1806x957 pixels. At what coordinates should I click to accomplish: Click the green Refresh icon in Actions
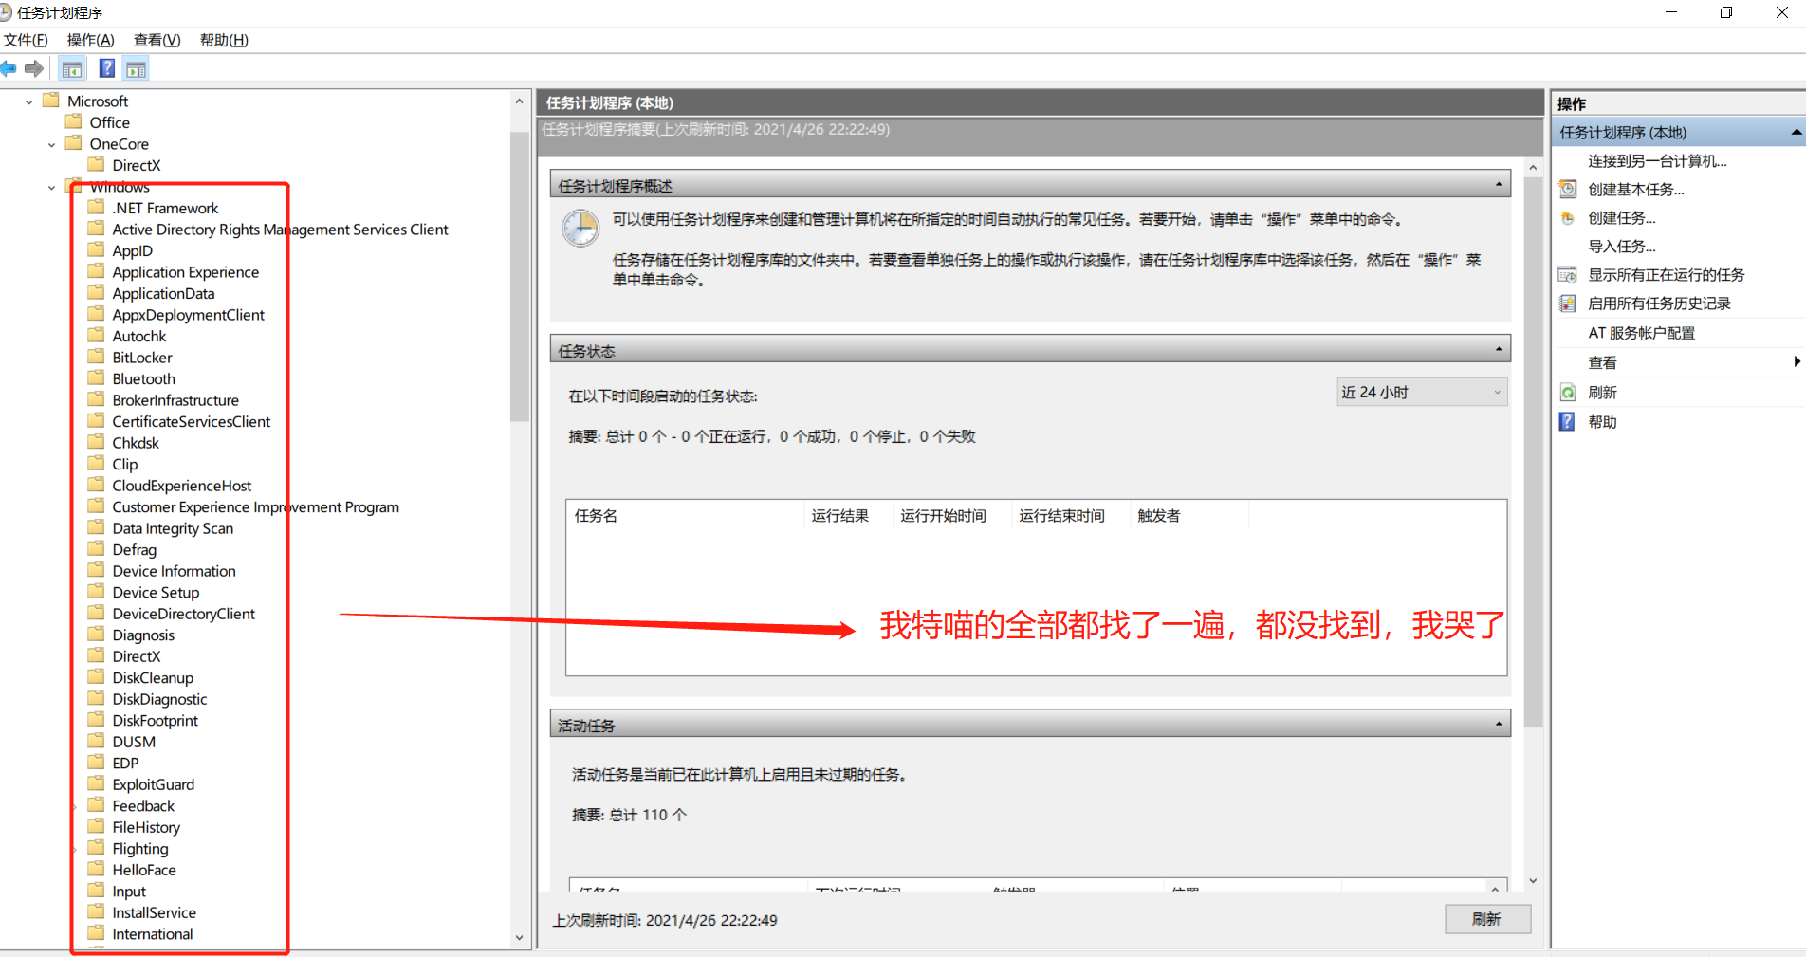(x=1568, y=393)
